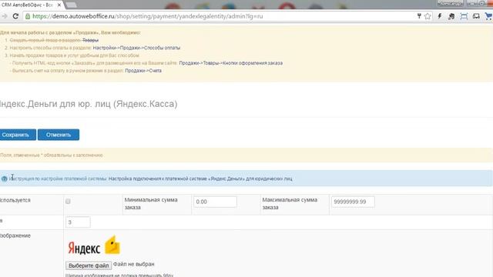Click the required fields notice text
The height and width of the screenshot is (277, 493).
52,155
